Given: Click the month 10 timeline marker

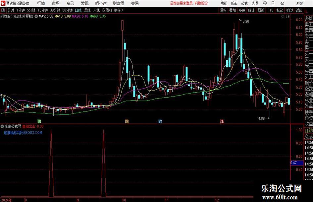Looking at the screenshot, I should pyautogui.click(x=124, y=200).
